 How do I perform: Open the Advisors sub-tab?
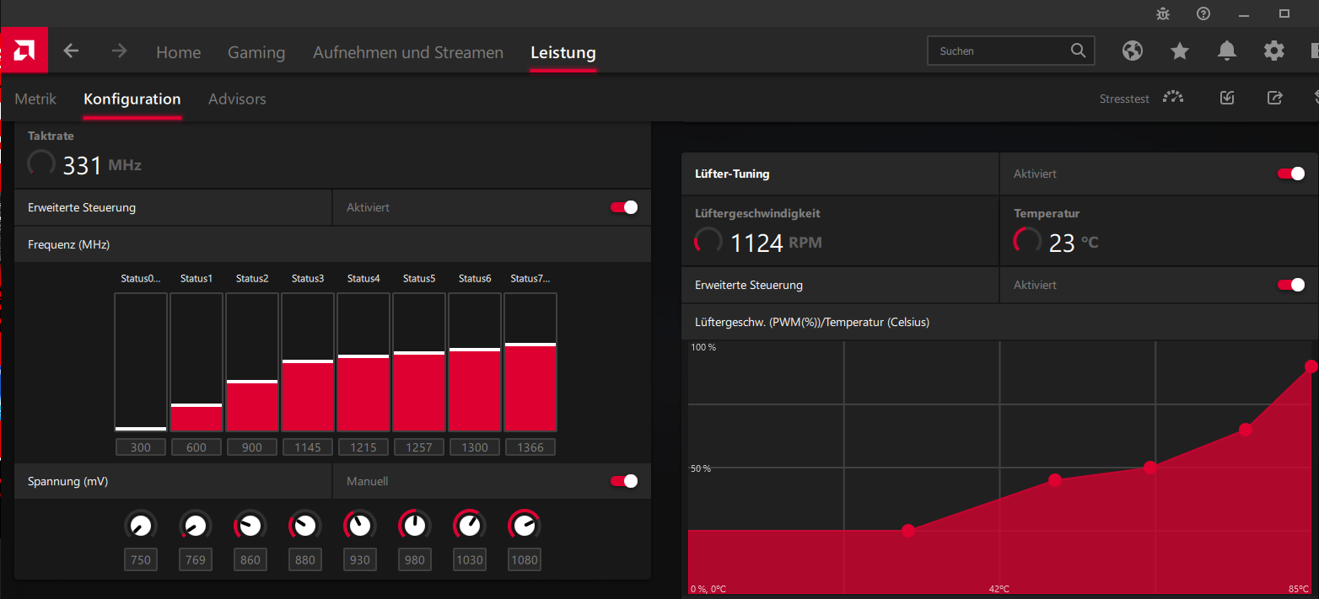click(x=237, y=99)
